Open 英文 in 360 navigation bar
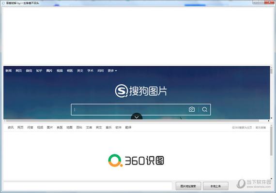The width and height of the screenshot is (276, 193). (x=99, y=127)
